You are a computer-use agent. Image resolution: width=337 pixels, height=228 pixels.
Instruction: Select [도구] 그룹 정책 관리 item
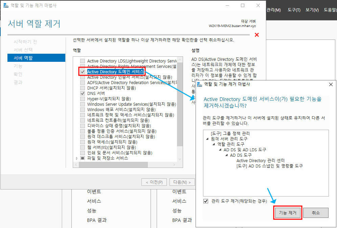click(x=230, y=133)
